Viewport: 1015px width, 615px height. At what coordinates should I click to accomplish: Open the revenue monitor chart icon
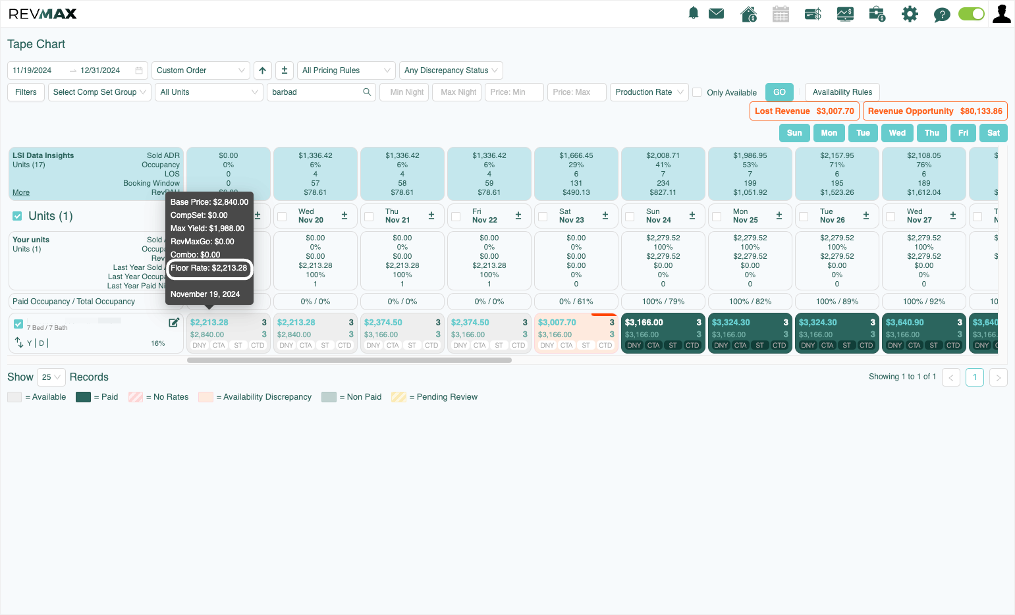pyautogui.click(x=845, y=14)
